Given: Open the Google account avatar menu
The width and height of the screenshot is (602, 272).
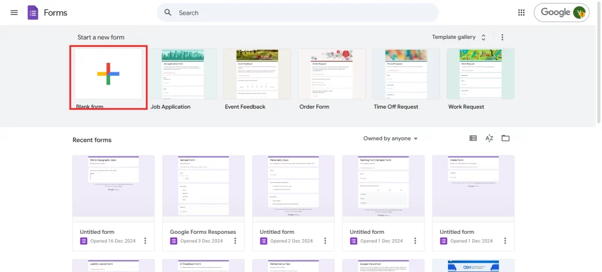Looking at the screenshot, I should point(579,13).
